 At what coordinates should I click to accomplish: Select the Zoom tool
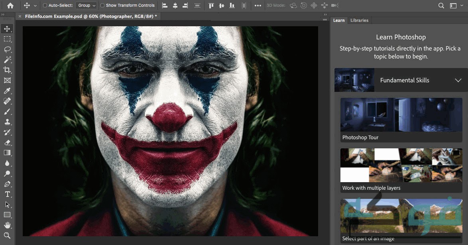coord(7,235)
